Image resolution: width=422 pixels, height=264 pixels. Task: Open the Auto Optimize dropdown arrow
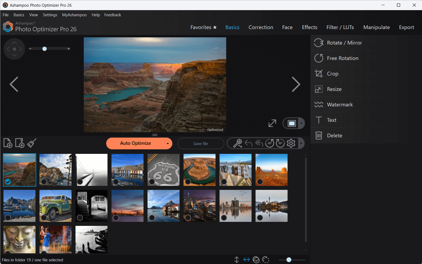point(168,143)
